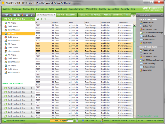Open the Quality menu
165x124 pixels.
tap(102, 9)
